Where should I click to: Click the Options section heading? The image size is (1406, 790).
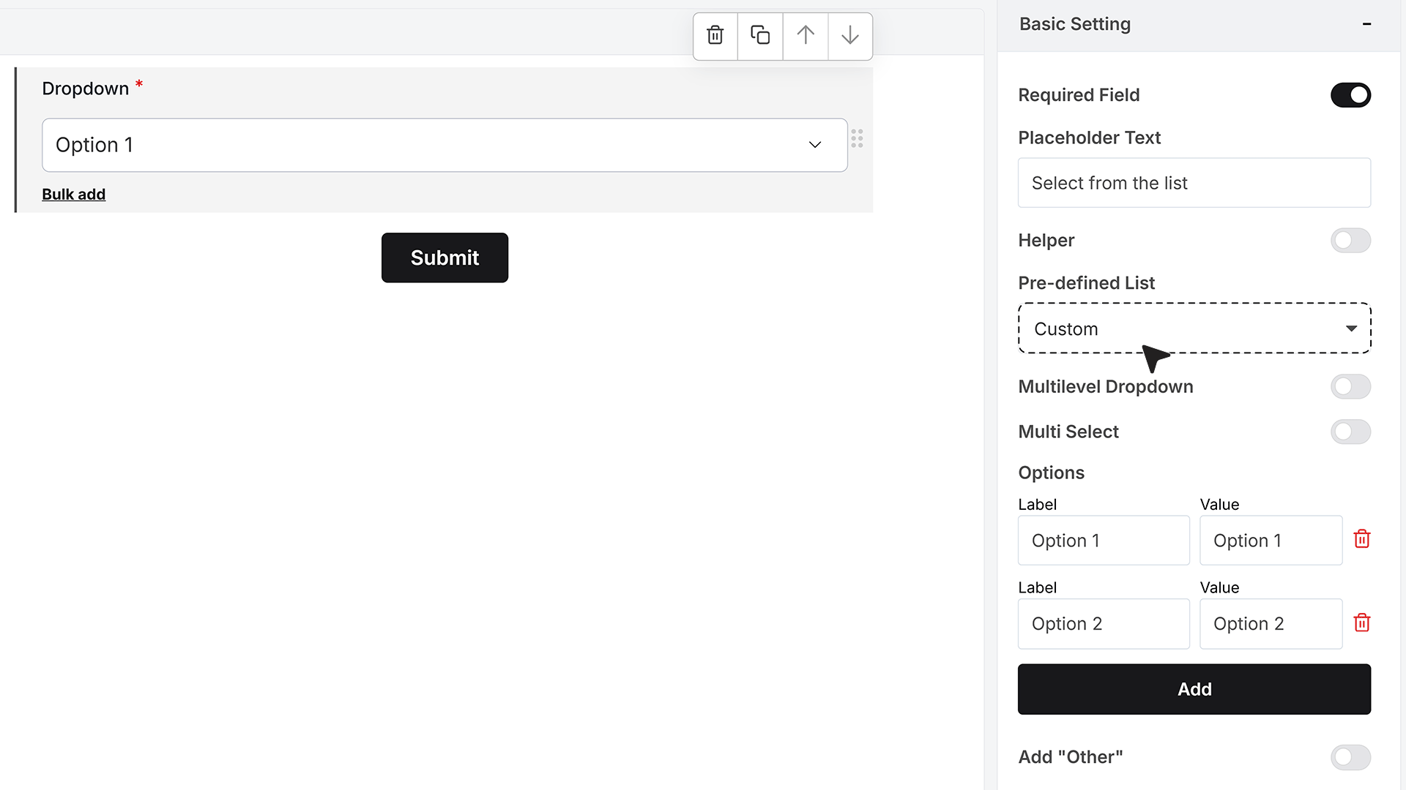(x=1051, y=473)
